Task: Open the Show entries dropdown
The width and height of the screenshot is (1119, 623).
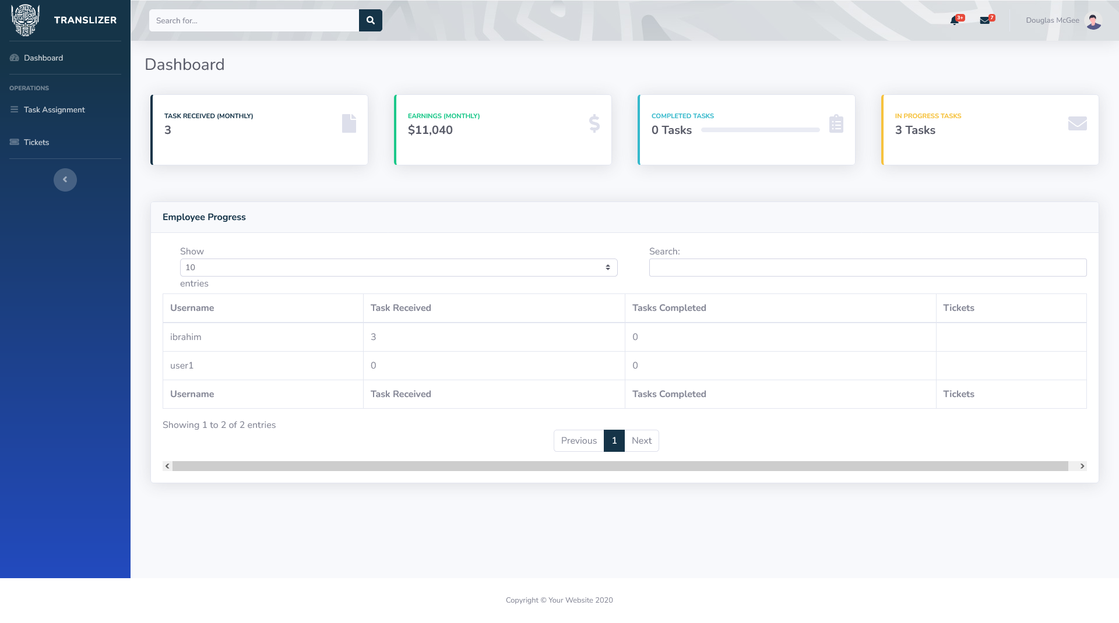Action: 399,268
